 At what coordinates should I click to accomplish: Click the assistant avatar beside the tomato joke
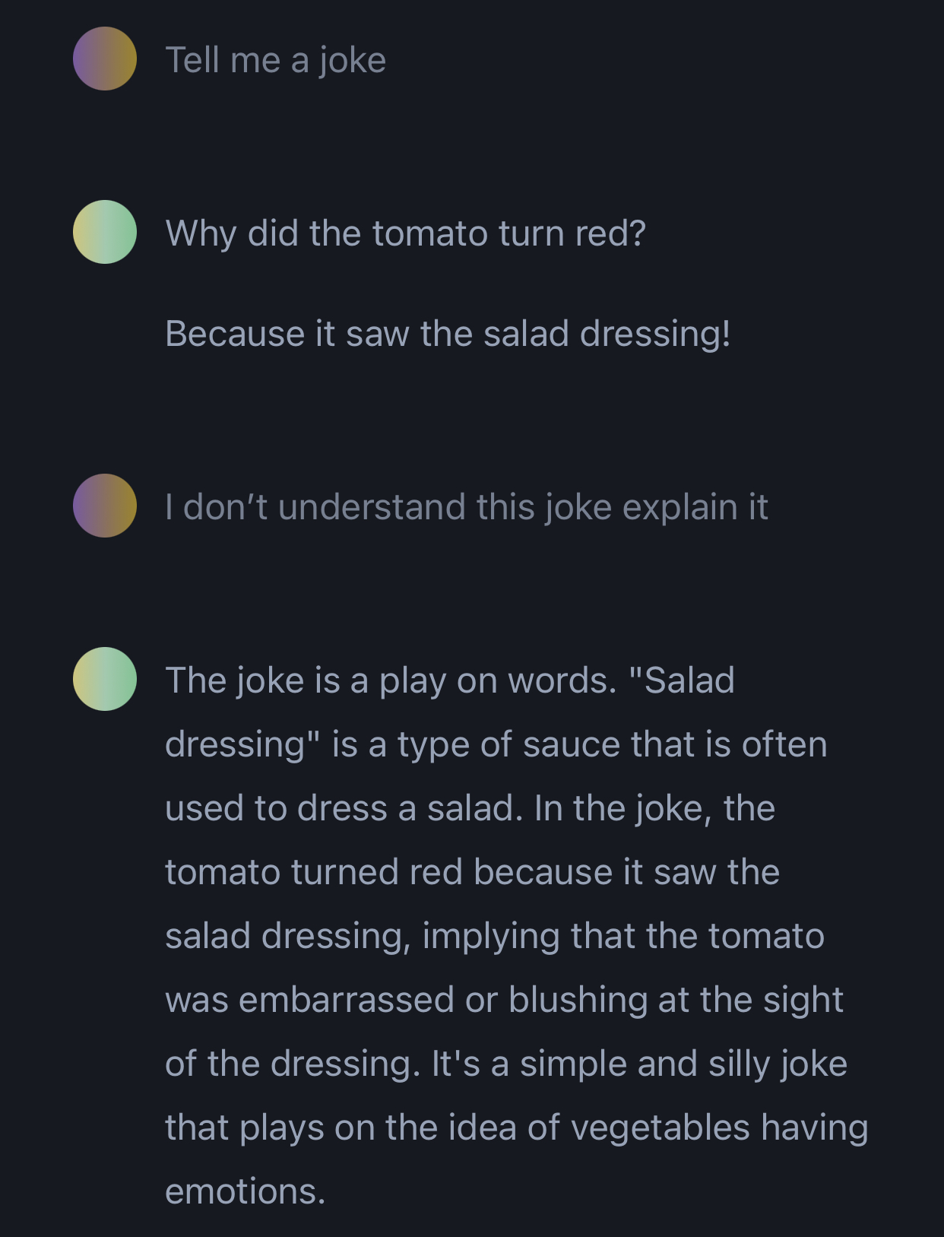pyautogui.click(x=105, y=232)
